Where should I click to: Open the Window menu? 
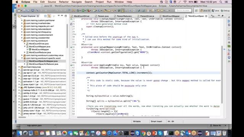(x=119, y=2)
